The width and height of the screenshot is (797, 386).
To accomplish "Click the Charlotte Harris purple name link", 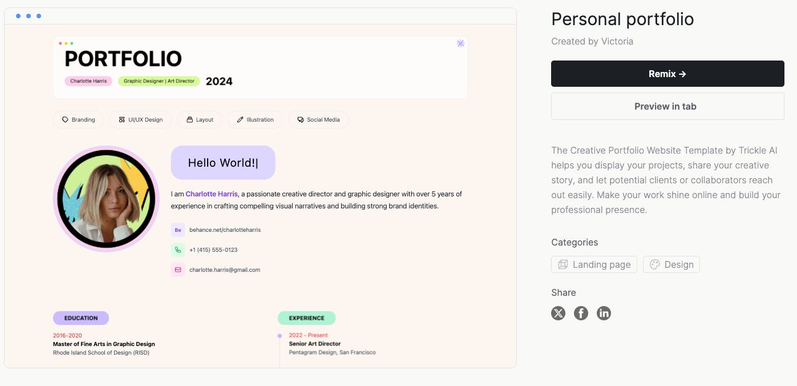I will coord(212,194).
